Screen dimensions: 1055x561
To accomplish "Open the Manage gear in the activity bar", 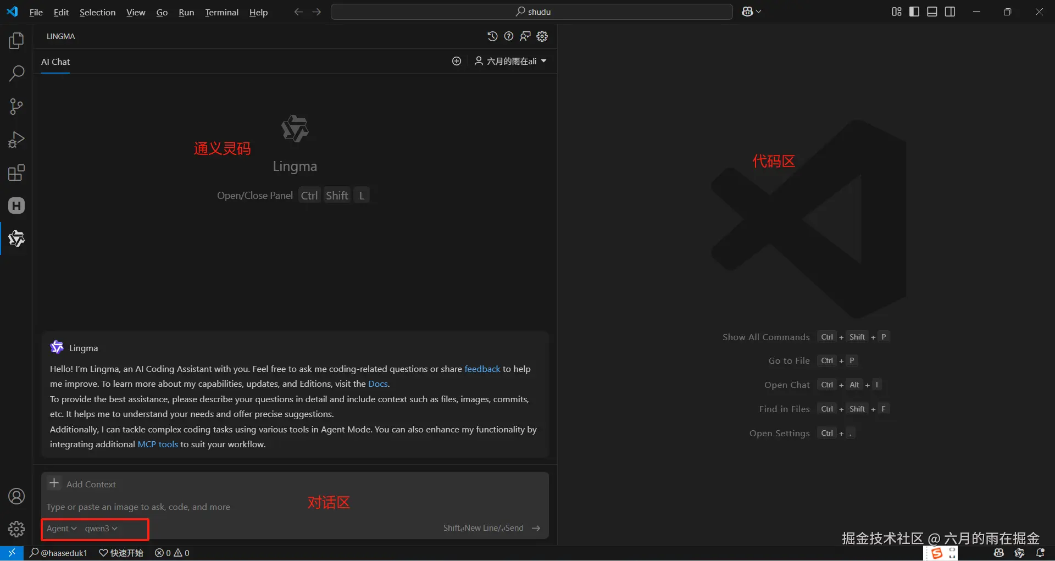I will click(16, 529).
